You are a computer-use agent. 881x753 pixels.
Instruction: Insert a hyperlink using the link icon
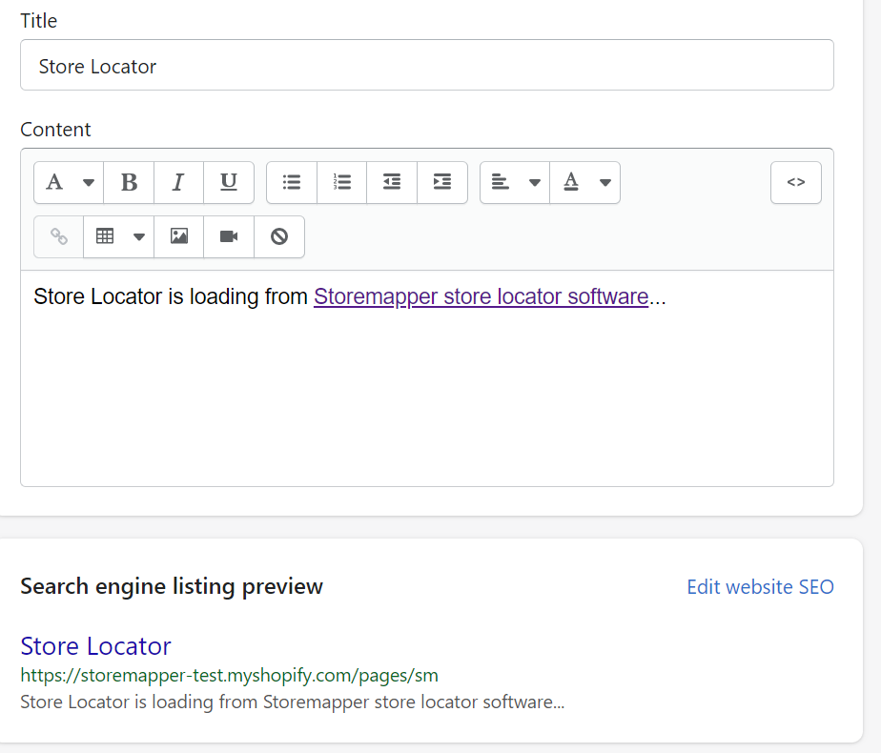tap(58, 236)
